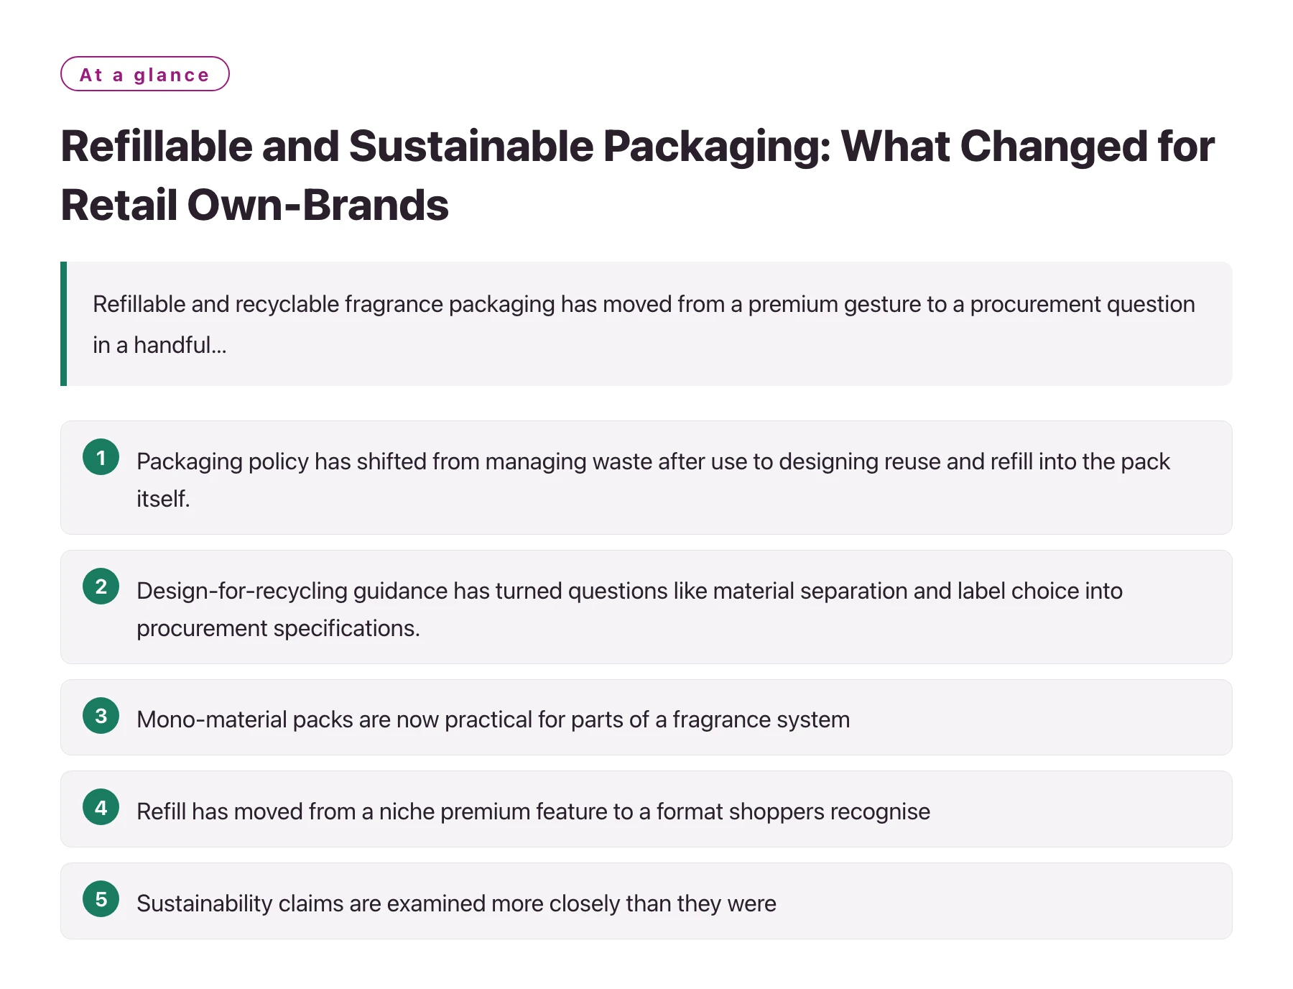This screenshot has width=1293, height=989.
Task: Select the 'Design-for-recycling guidance' card
Action: 646,607
